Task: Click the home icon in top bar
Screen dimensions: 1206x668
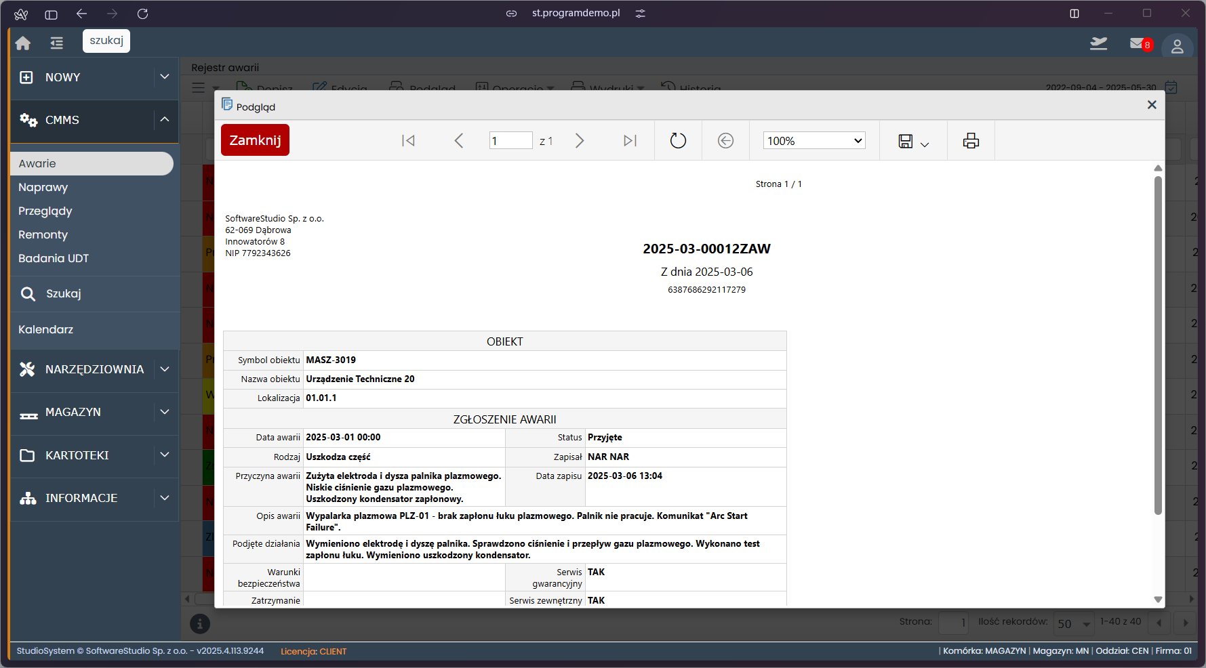Action: click(23, 43)
